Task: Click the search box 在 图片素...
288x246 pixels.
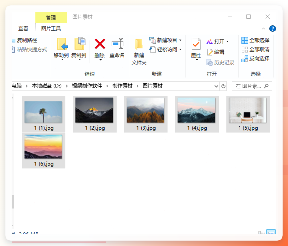Action: (252, 86)
